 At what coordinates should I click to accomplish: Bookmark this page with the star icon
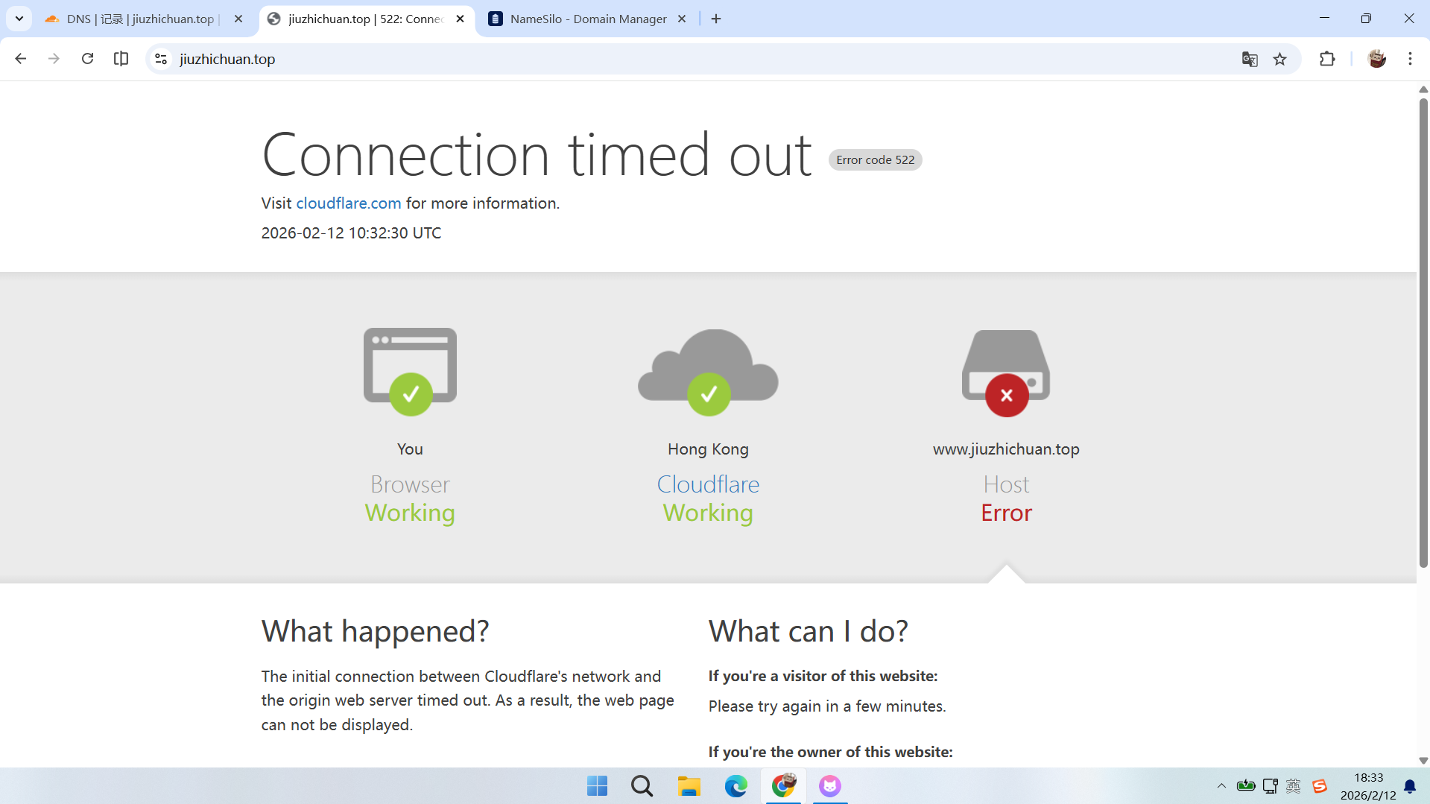(1279, 59)
